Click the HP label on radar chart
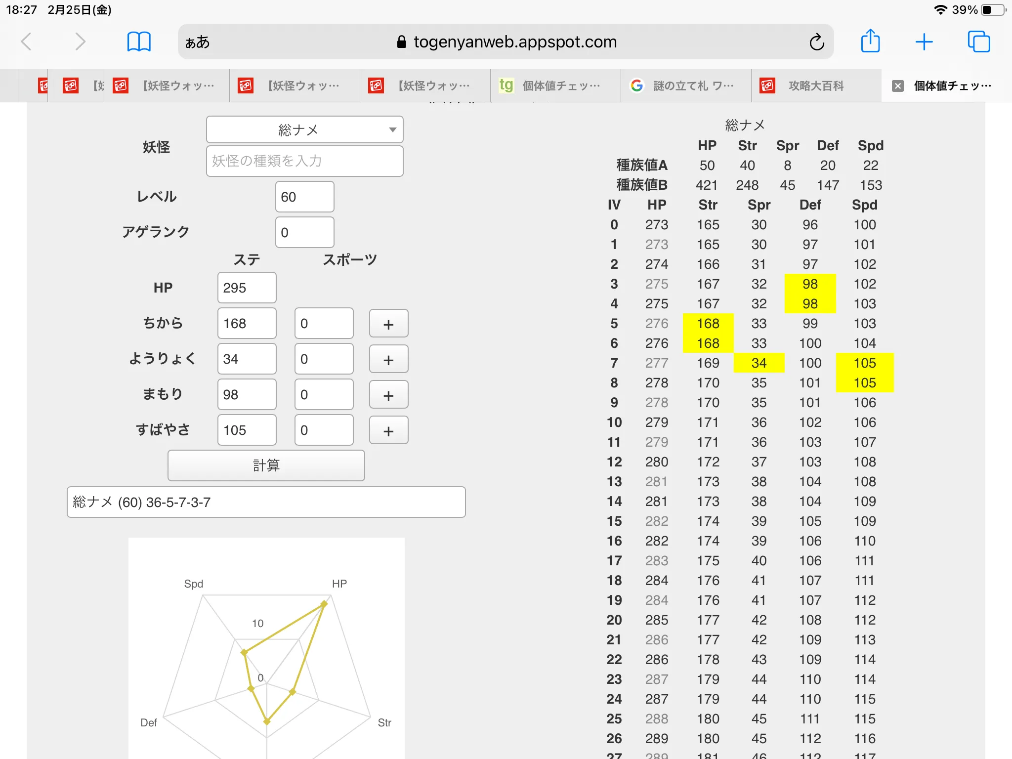Viewport: 1012px width, 759px height. point(339,584)
